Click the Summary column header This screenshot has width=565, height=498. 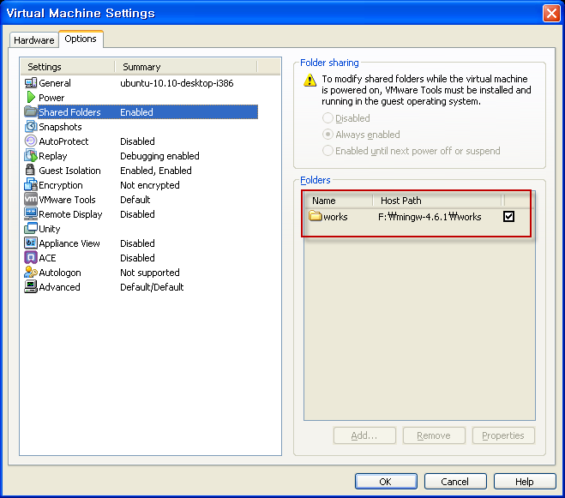click(x=186, y=67)
